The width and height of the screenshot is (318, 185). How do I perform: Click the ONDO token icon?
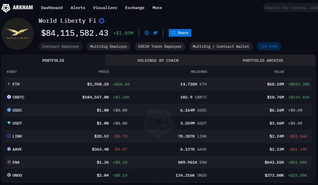(9, 175)
